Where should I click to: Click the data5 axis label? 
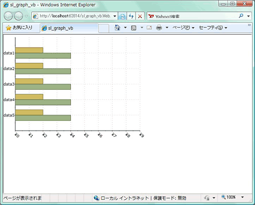tap(9, 115)
